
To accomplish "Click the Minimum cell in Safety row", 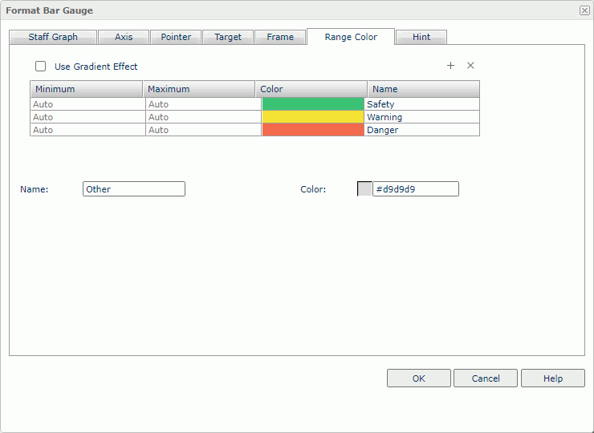I will [x=87, y=104].
